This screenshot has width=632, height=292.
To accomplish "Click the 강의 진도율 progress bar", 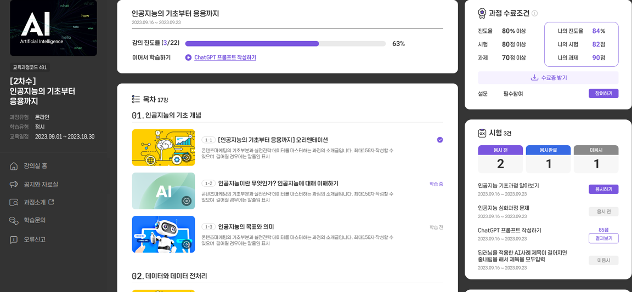I will 285,43.
